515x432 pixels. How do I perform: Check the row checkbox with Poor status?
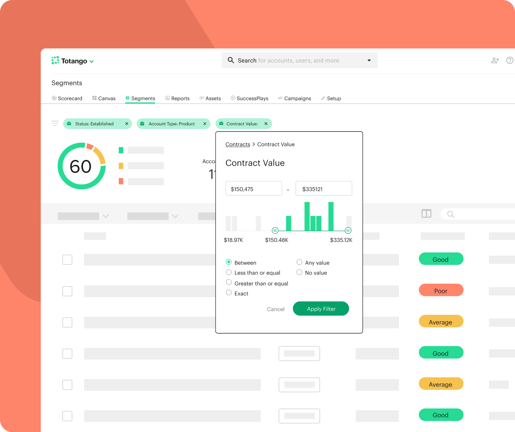(67, 291)
